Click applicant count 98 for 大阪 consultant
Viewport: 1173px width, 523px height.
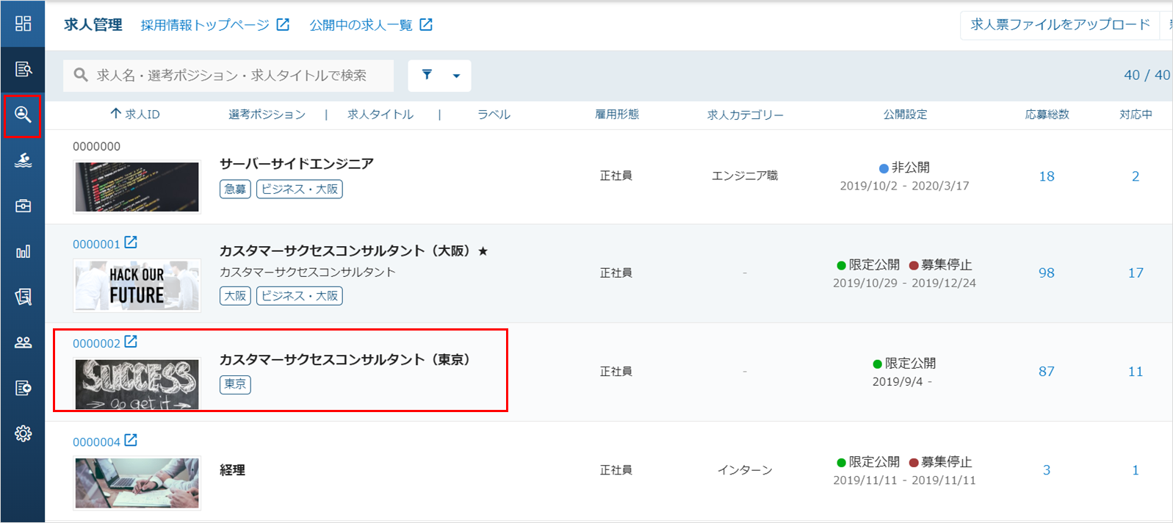click(x=1047, y=273)
